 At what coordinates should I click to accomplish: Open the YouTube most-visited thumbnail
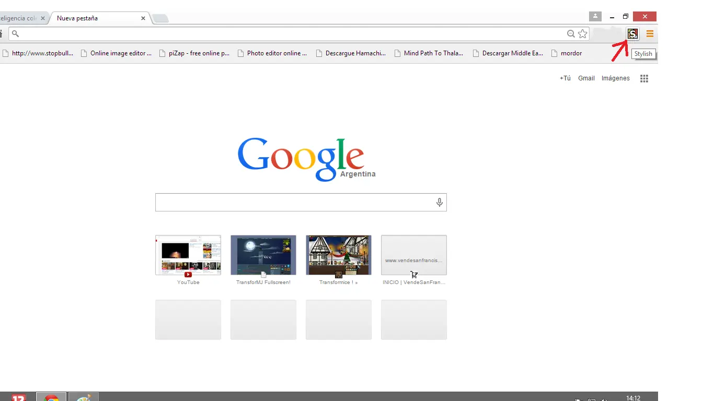(188, 255)
